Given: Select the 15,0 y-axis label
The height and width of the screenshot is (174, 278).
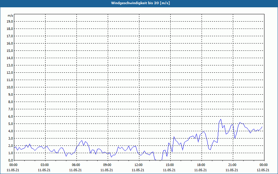Looking at the screenshot, I should point(10,50).
